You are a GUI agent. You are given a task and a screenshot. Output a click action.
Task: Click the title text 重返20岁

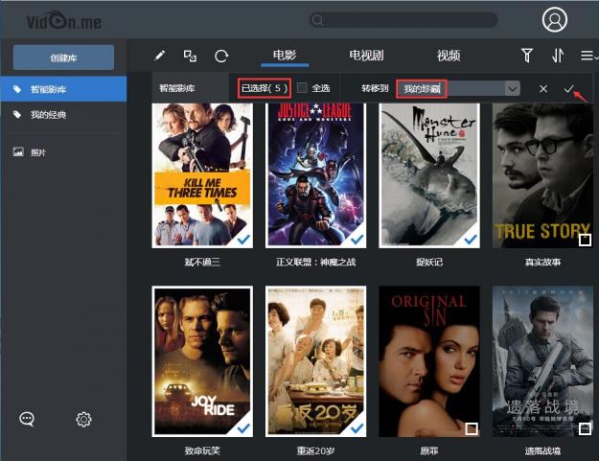[x=315, y=450]
